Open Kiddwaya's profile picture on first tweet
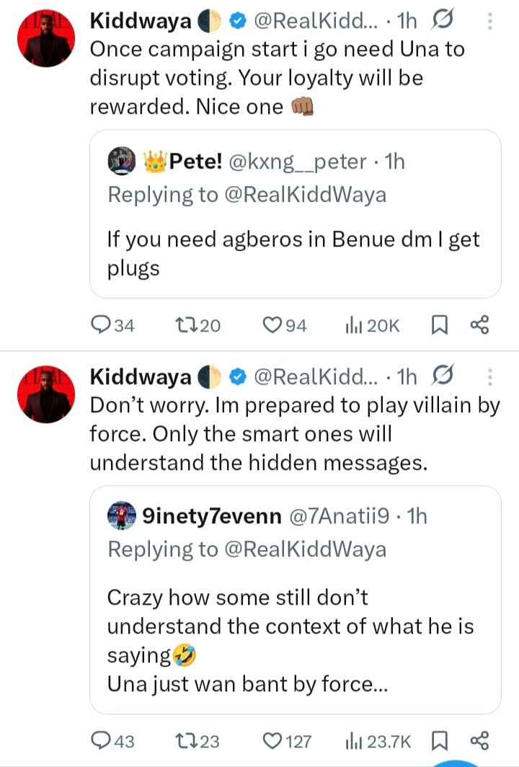Viewport: 519px width, 767px height. point(45,40)
